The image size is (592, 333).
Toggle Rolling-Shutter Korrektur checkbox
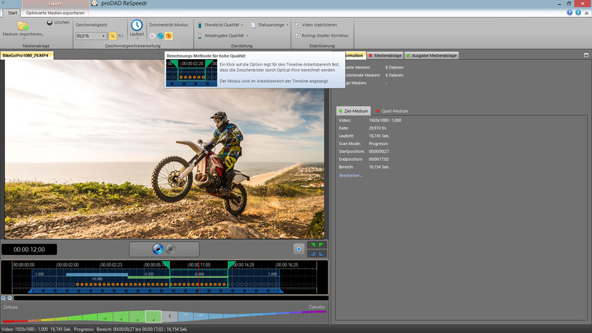coord(297,35)
